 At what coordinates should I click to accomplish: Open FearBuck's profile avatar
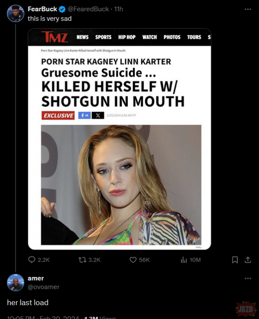[16, 14]
